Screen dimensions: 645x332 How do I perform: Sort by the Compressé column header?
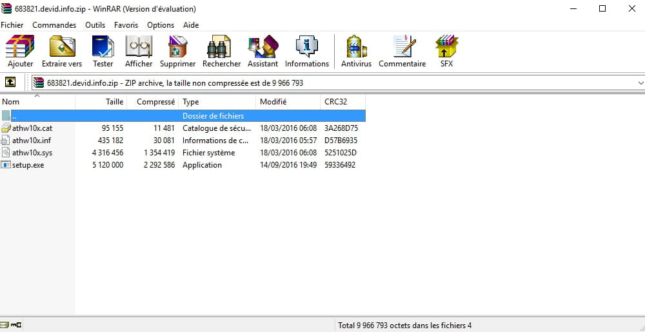click(153, 102)
